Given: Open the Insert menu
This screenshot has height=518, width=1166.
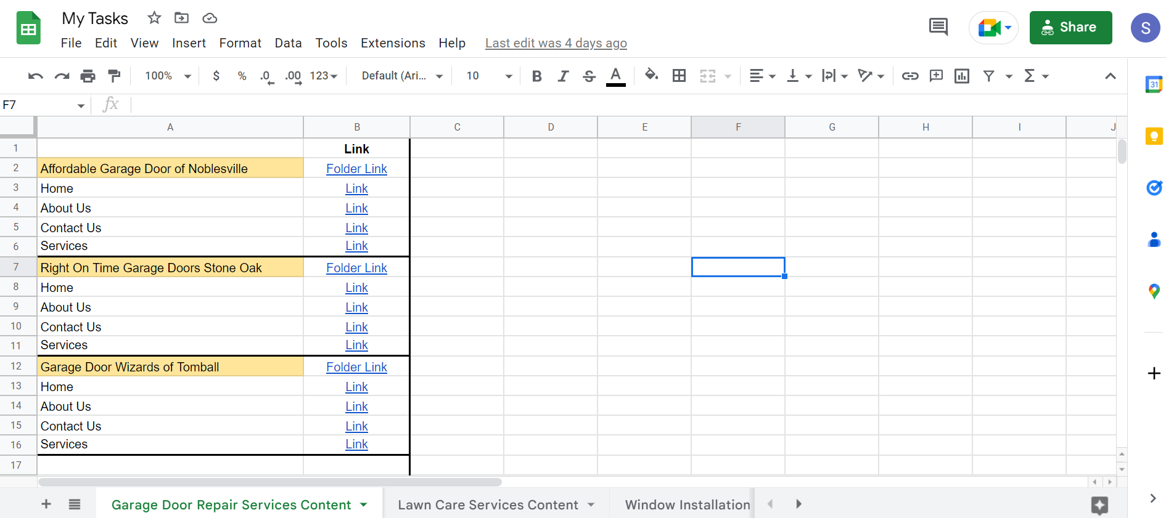Looking at the screenshot, I should tap(189, 43).
